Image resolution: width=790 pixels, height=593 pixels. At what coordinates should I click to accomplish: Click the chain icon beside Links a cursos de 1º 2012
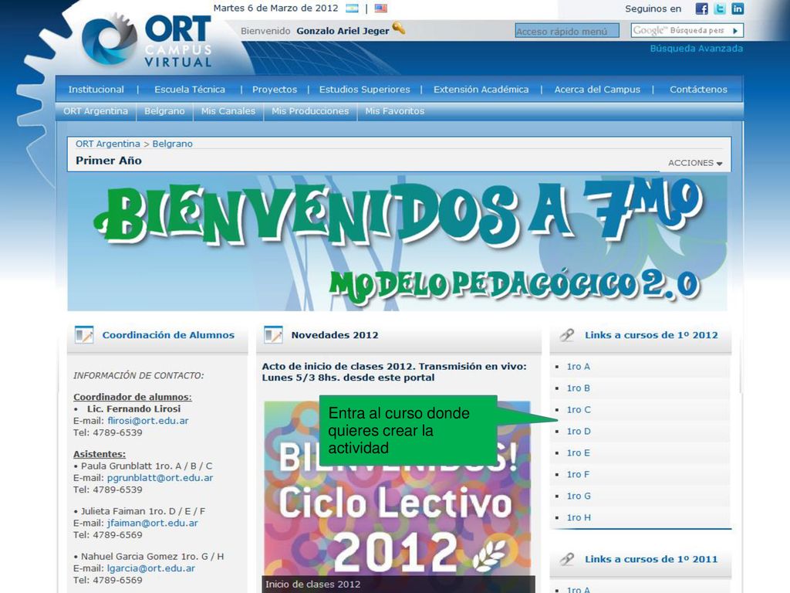point(567,335)
